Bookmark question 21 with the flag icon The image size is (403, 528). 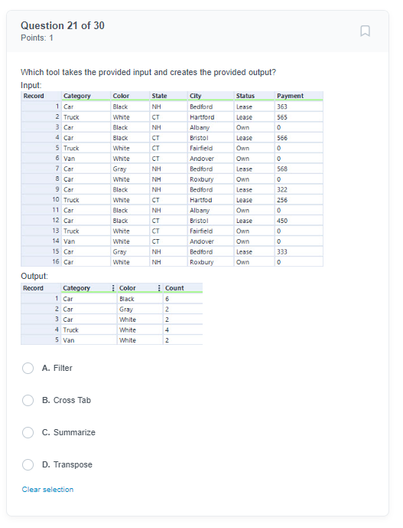[x=365, y=31]
